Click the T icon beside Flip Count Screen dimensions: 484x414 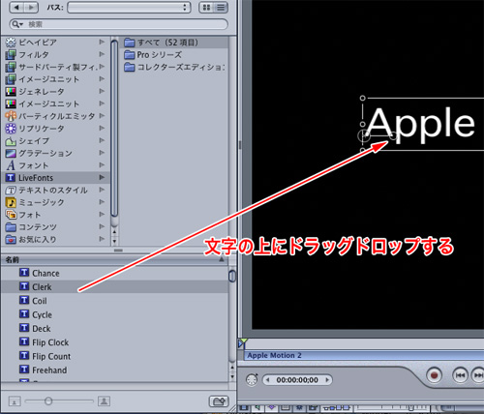pos(24,356)
